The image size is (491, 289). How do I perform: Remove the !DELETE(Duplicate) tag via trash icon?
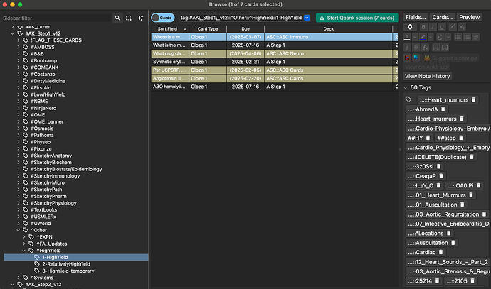472,157
